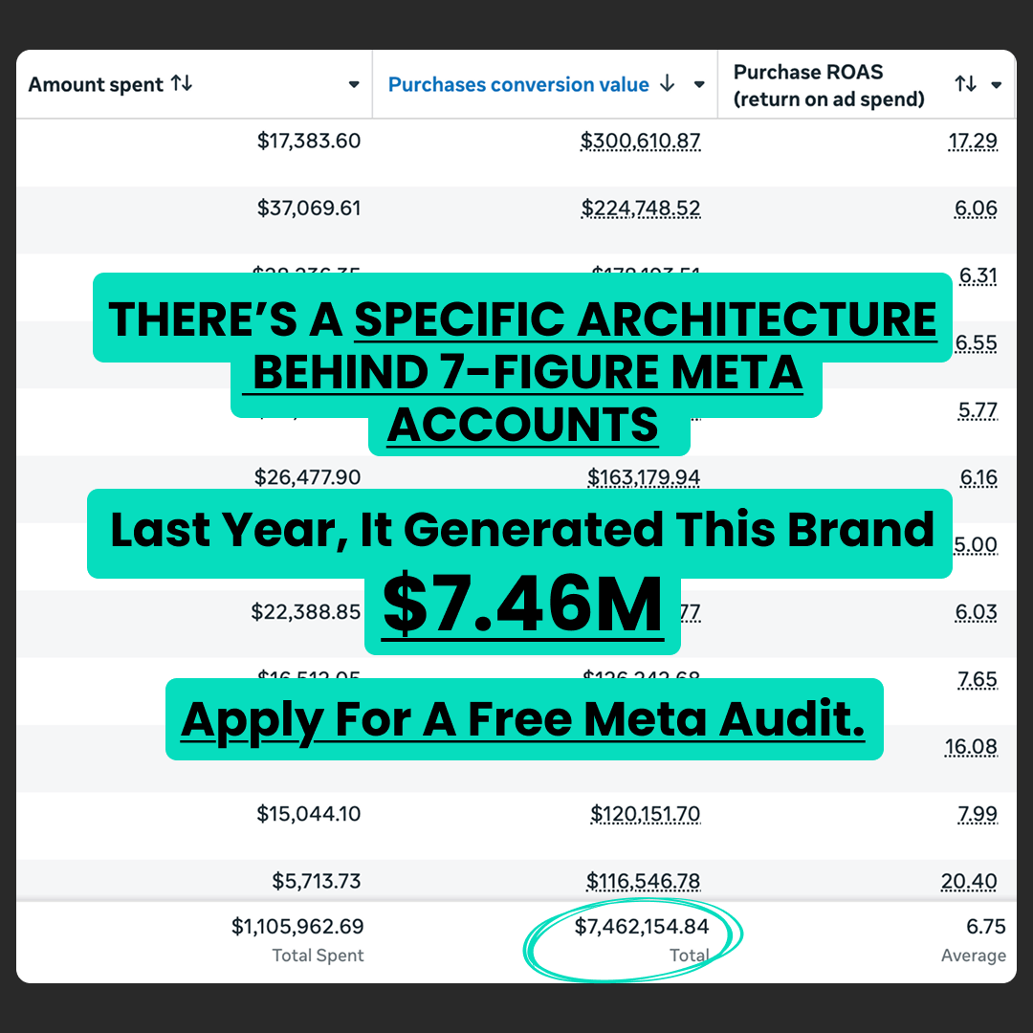
Task: Open ROAS value 16.08
Action: point(971,746)
